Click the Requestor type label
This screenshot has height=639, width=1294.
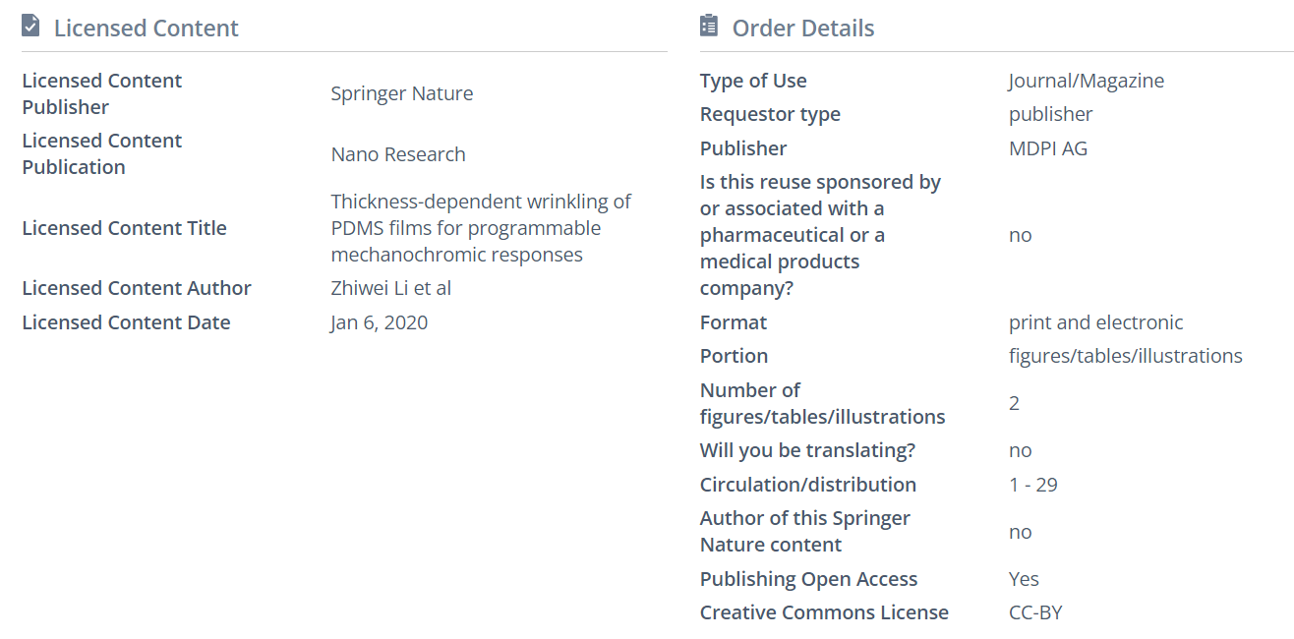(x=770, y=114)
